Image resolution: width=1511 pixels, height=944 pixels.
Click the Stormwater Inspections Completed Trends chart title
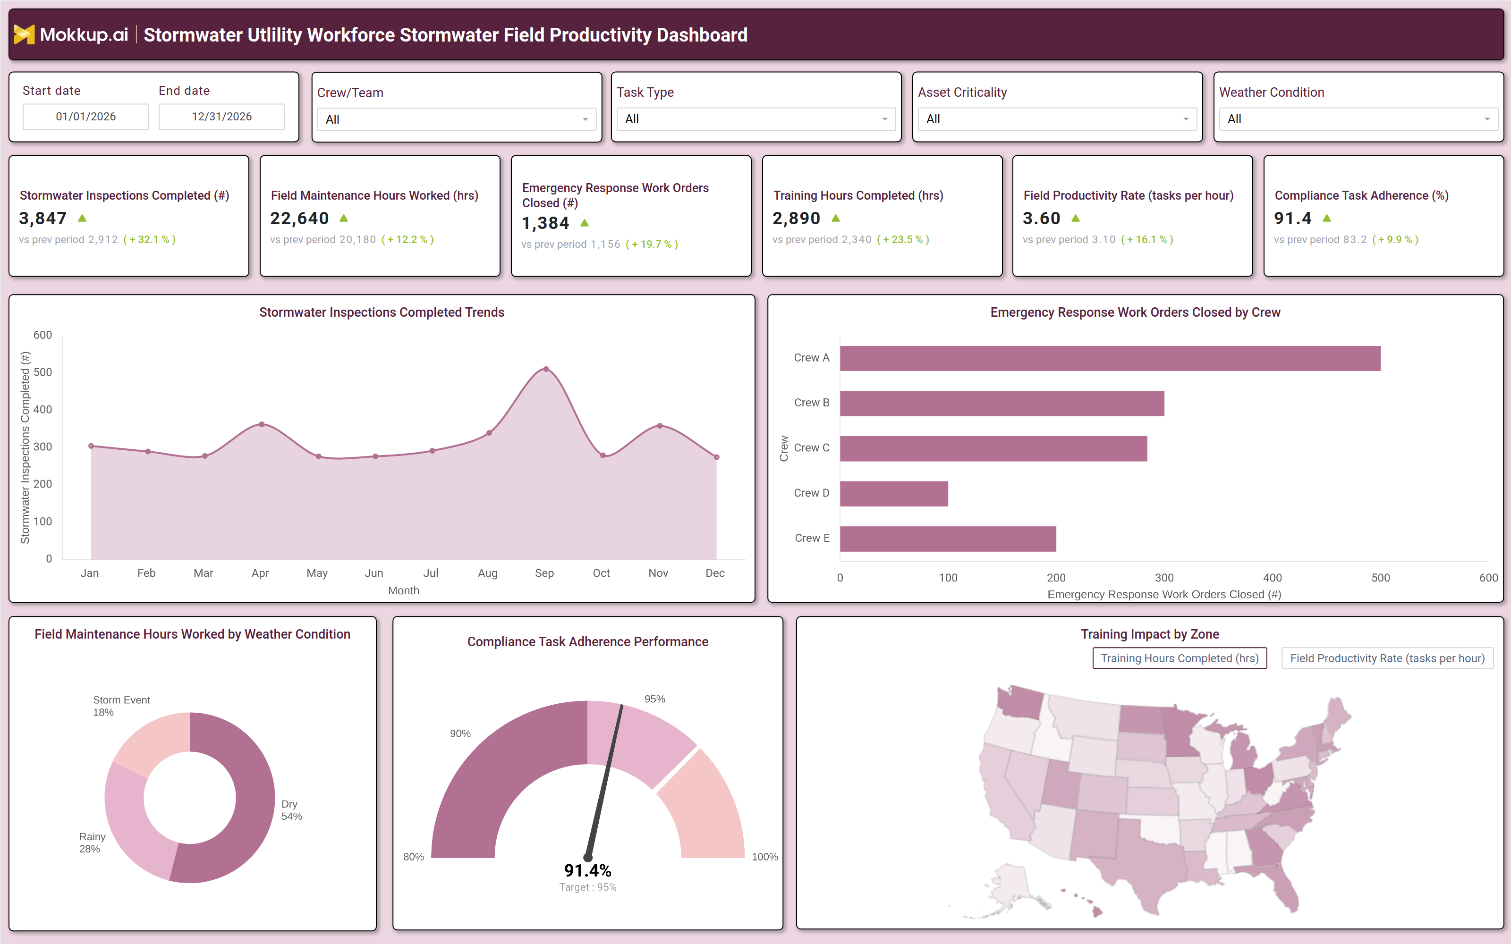(x=382, y=312)
